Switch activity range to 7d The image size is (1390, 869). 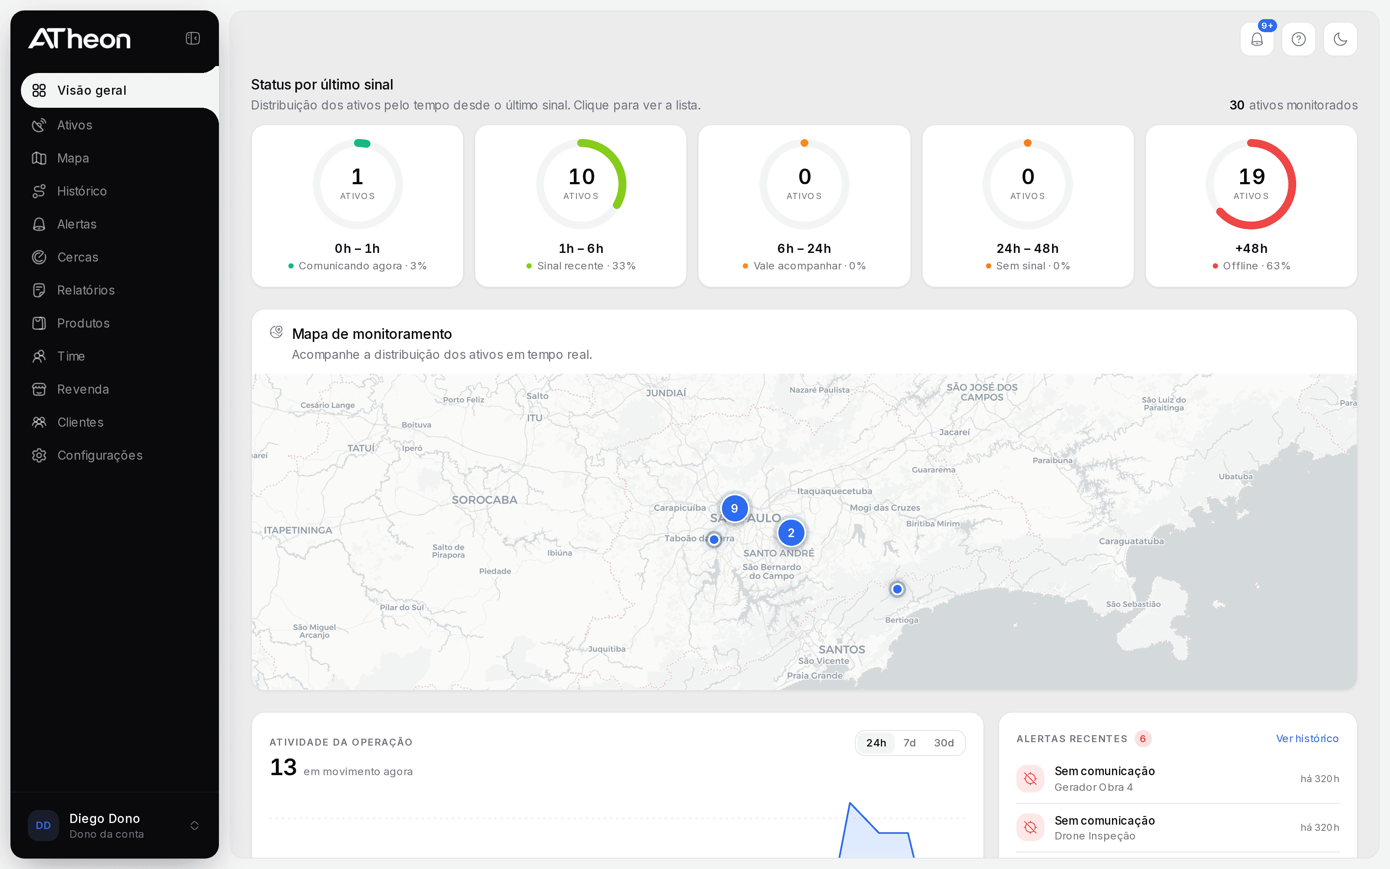tap(909, 743)
